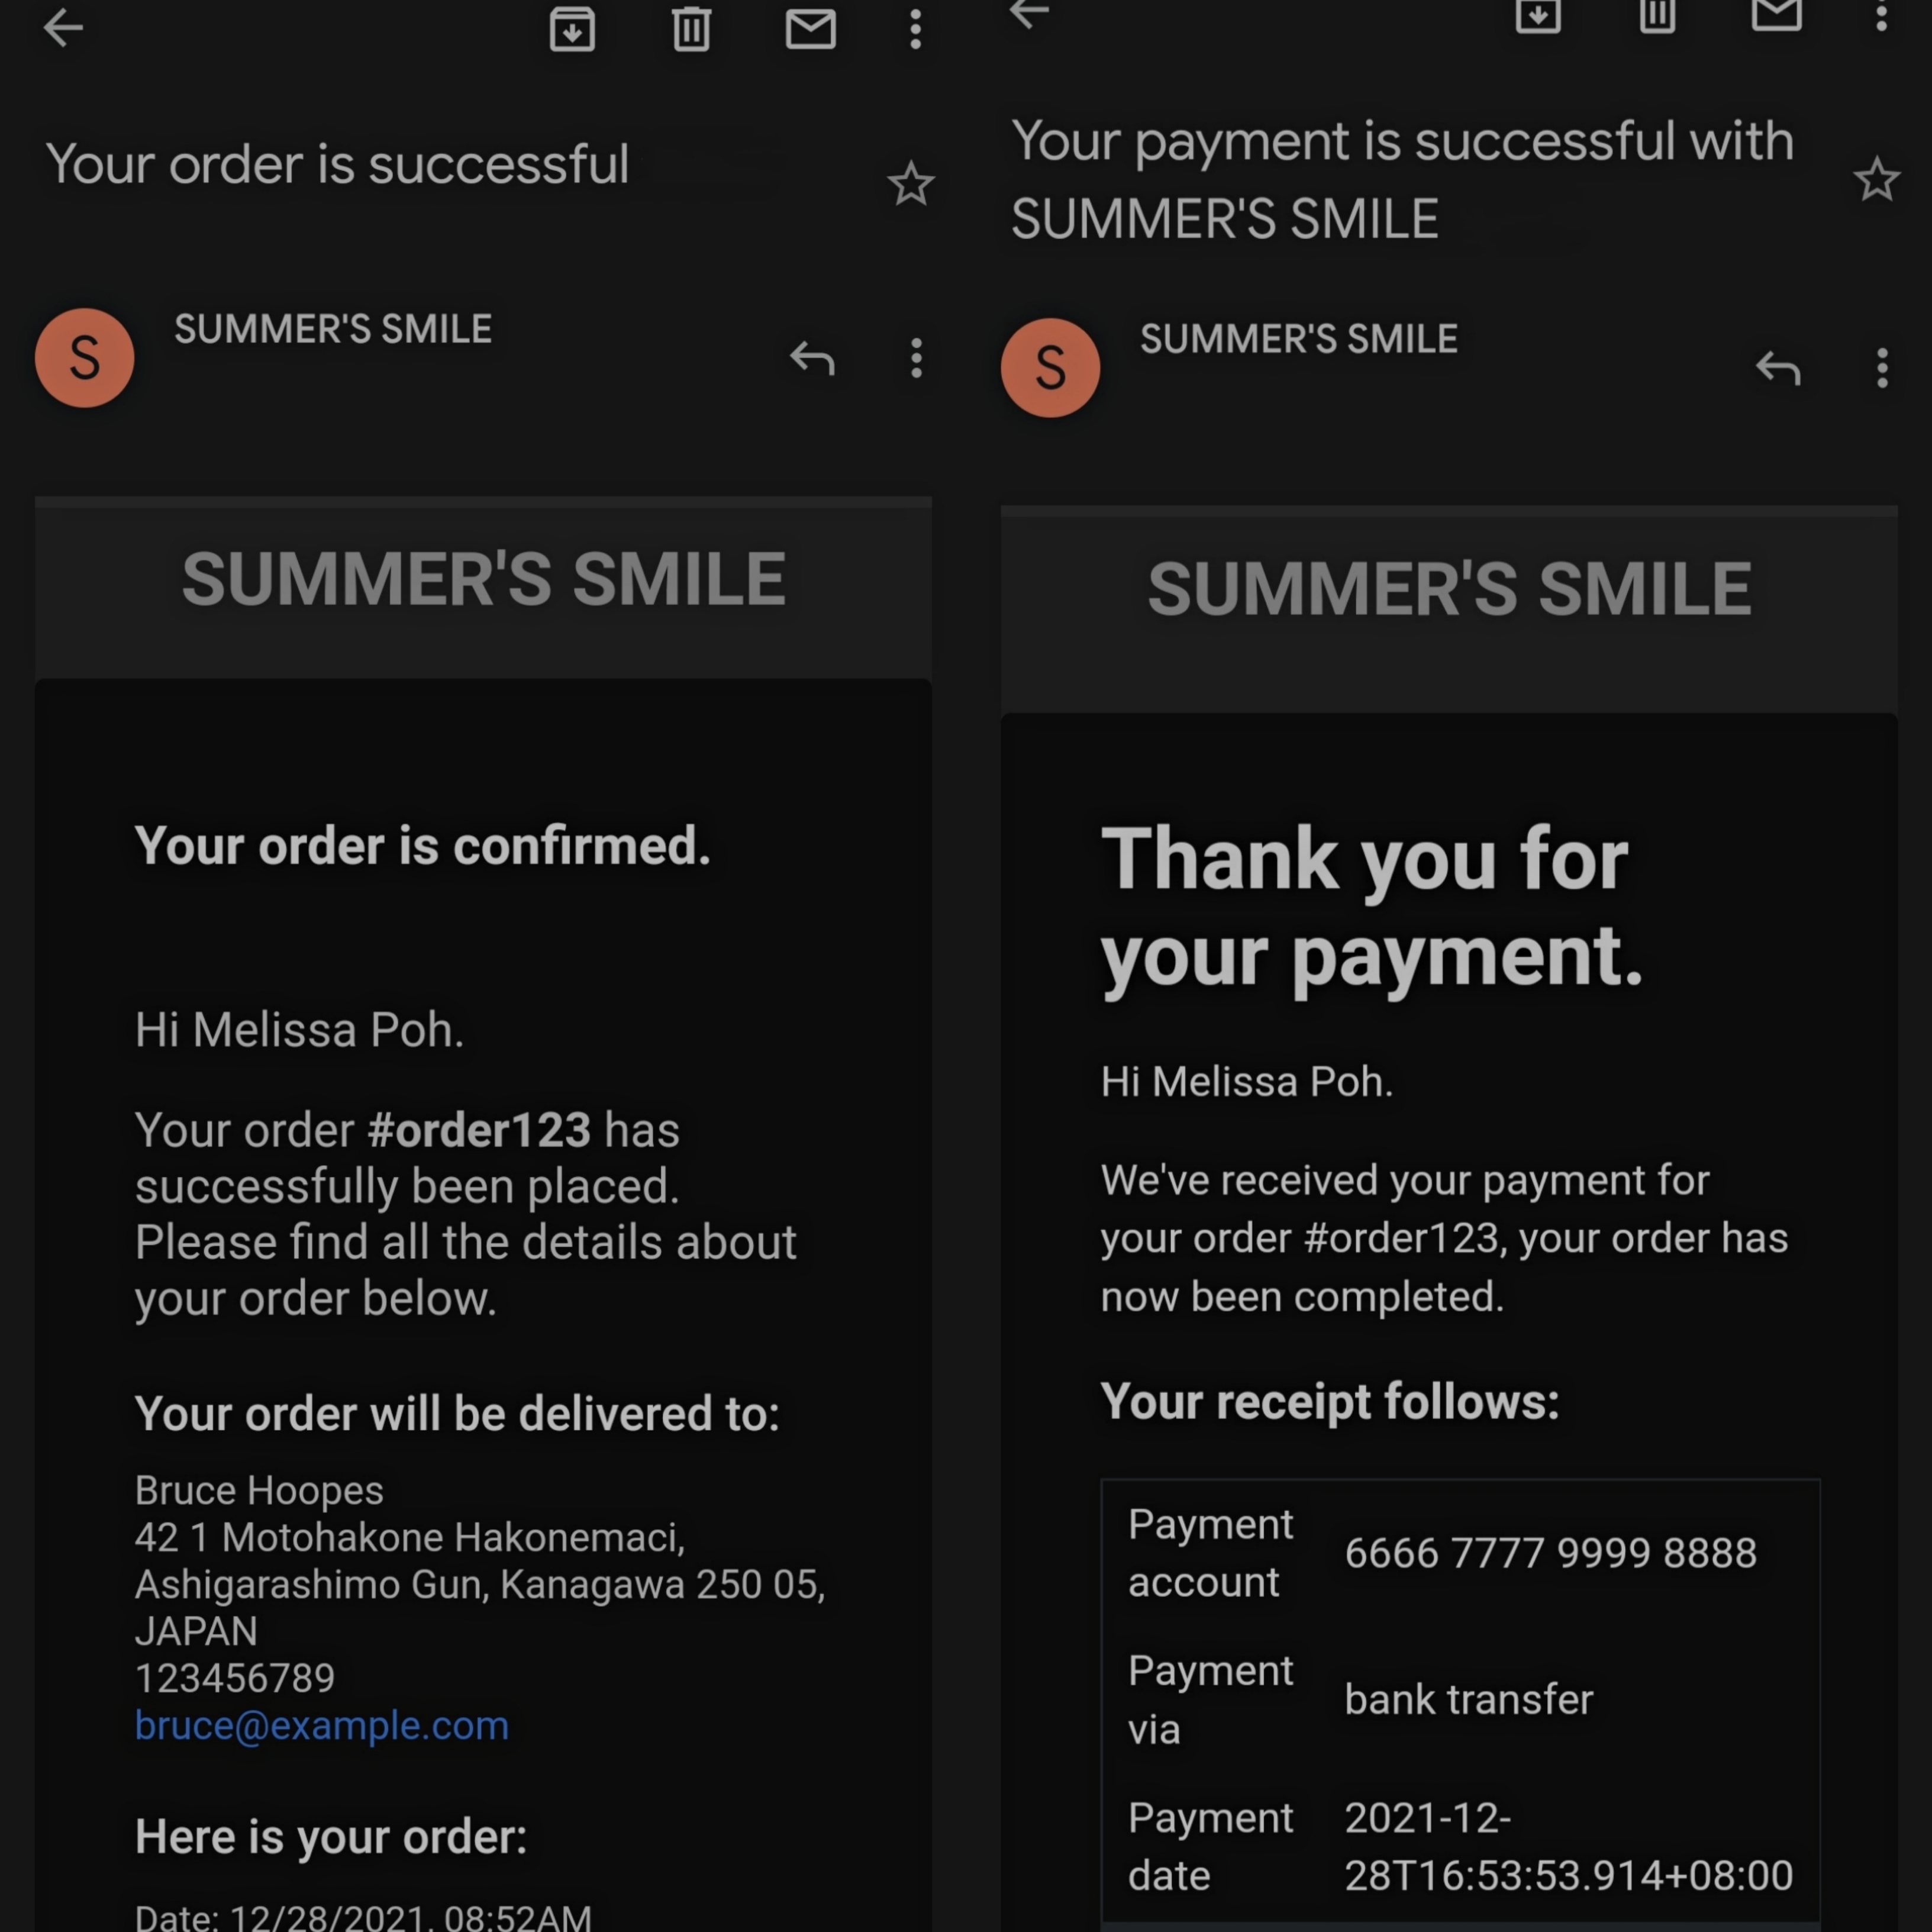The height and width of the screenshot is (1932, 1932).
Task: Archive the order successful email
Action: [572, 28]
